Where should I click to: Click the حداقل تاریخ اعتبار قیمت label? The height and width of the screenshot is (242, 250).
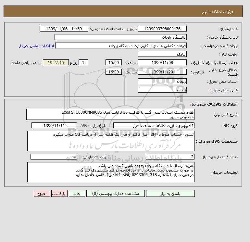pyautogui.click(x=223, y=72)
